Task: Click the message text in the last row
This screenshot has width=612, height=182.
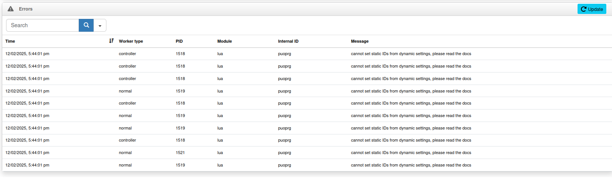Action: 411,165
